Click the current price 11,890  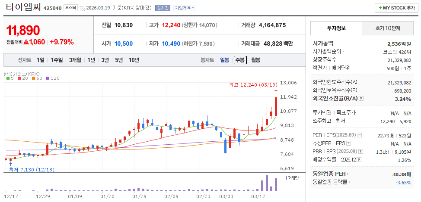tap(23, 30)
